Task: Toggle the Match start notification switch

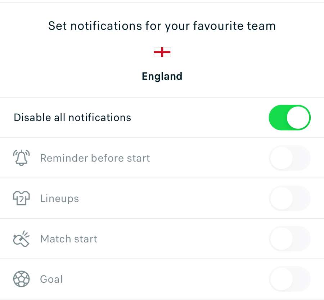Action: point(289,238)
